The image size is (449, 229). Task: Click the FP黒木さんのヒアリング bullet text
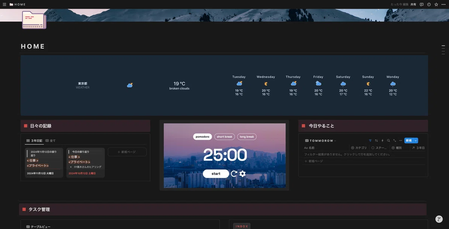point(88,167)
